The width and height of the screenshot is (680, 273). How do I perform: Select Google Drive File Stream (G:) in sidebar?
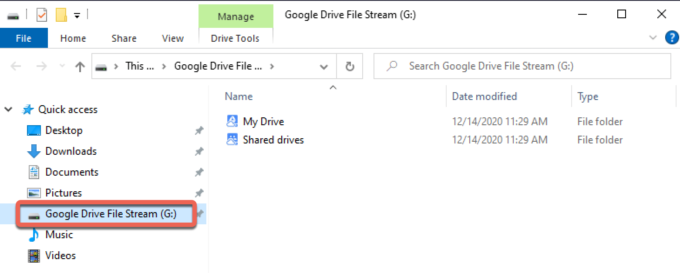pyautogui.click(x=111, y=214)
